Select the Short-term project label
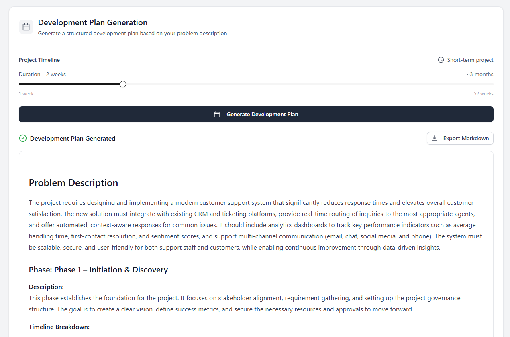The width and height of the screenshot is (510, 337). [470, 59]
